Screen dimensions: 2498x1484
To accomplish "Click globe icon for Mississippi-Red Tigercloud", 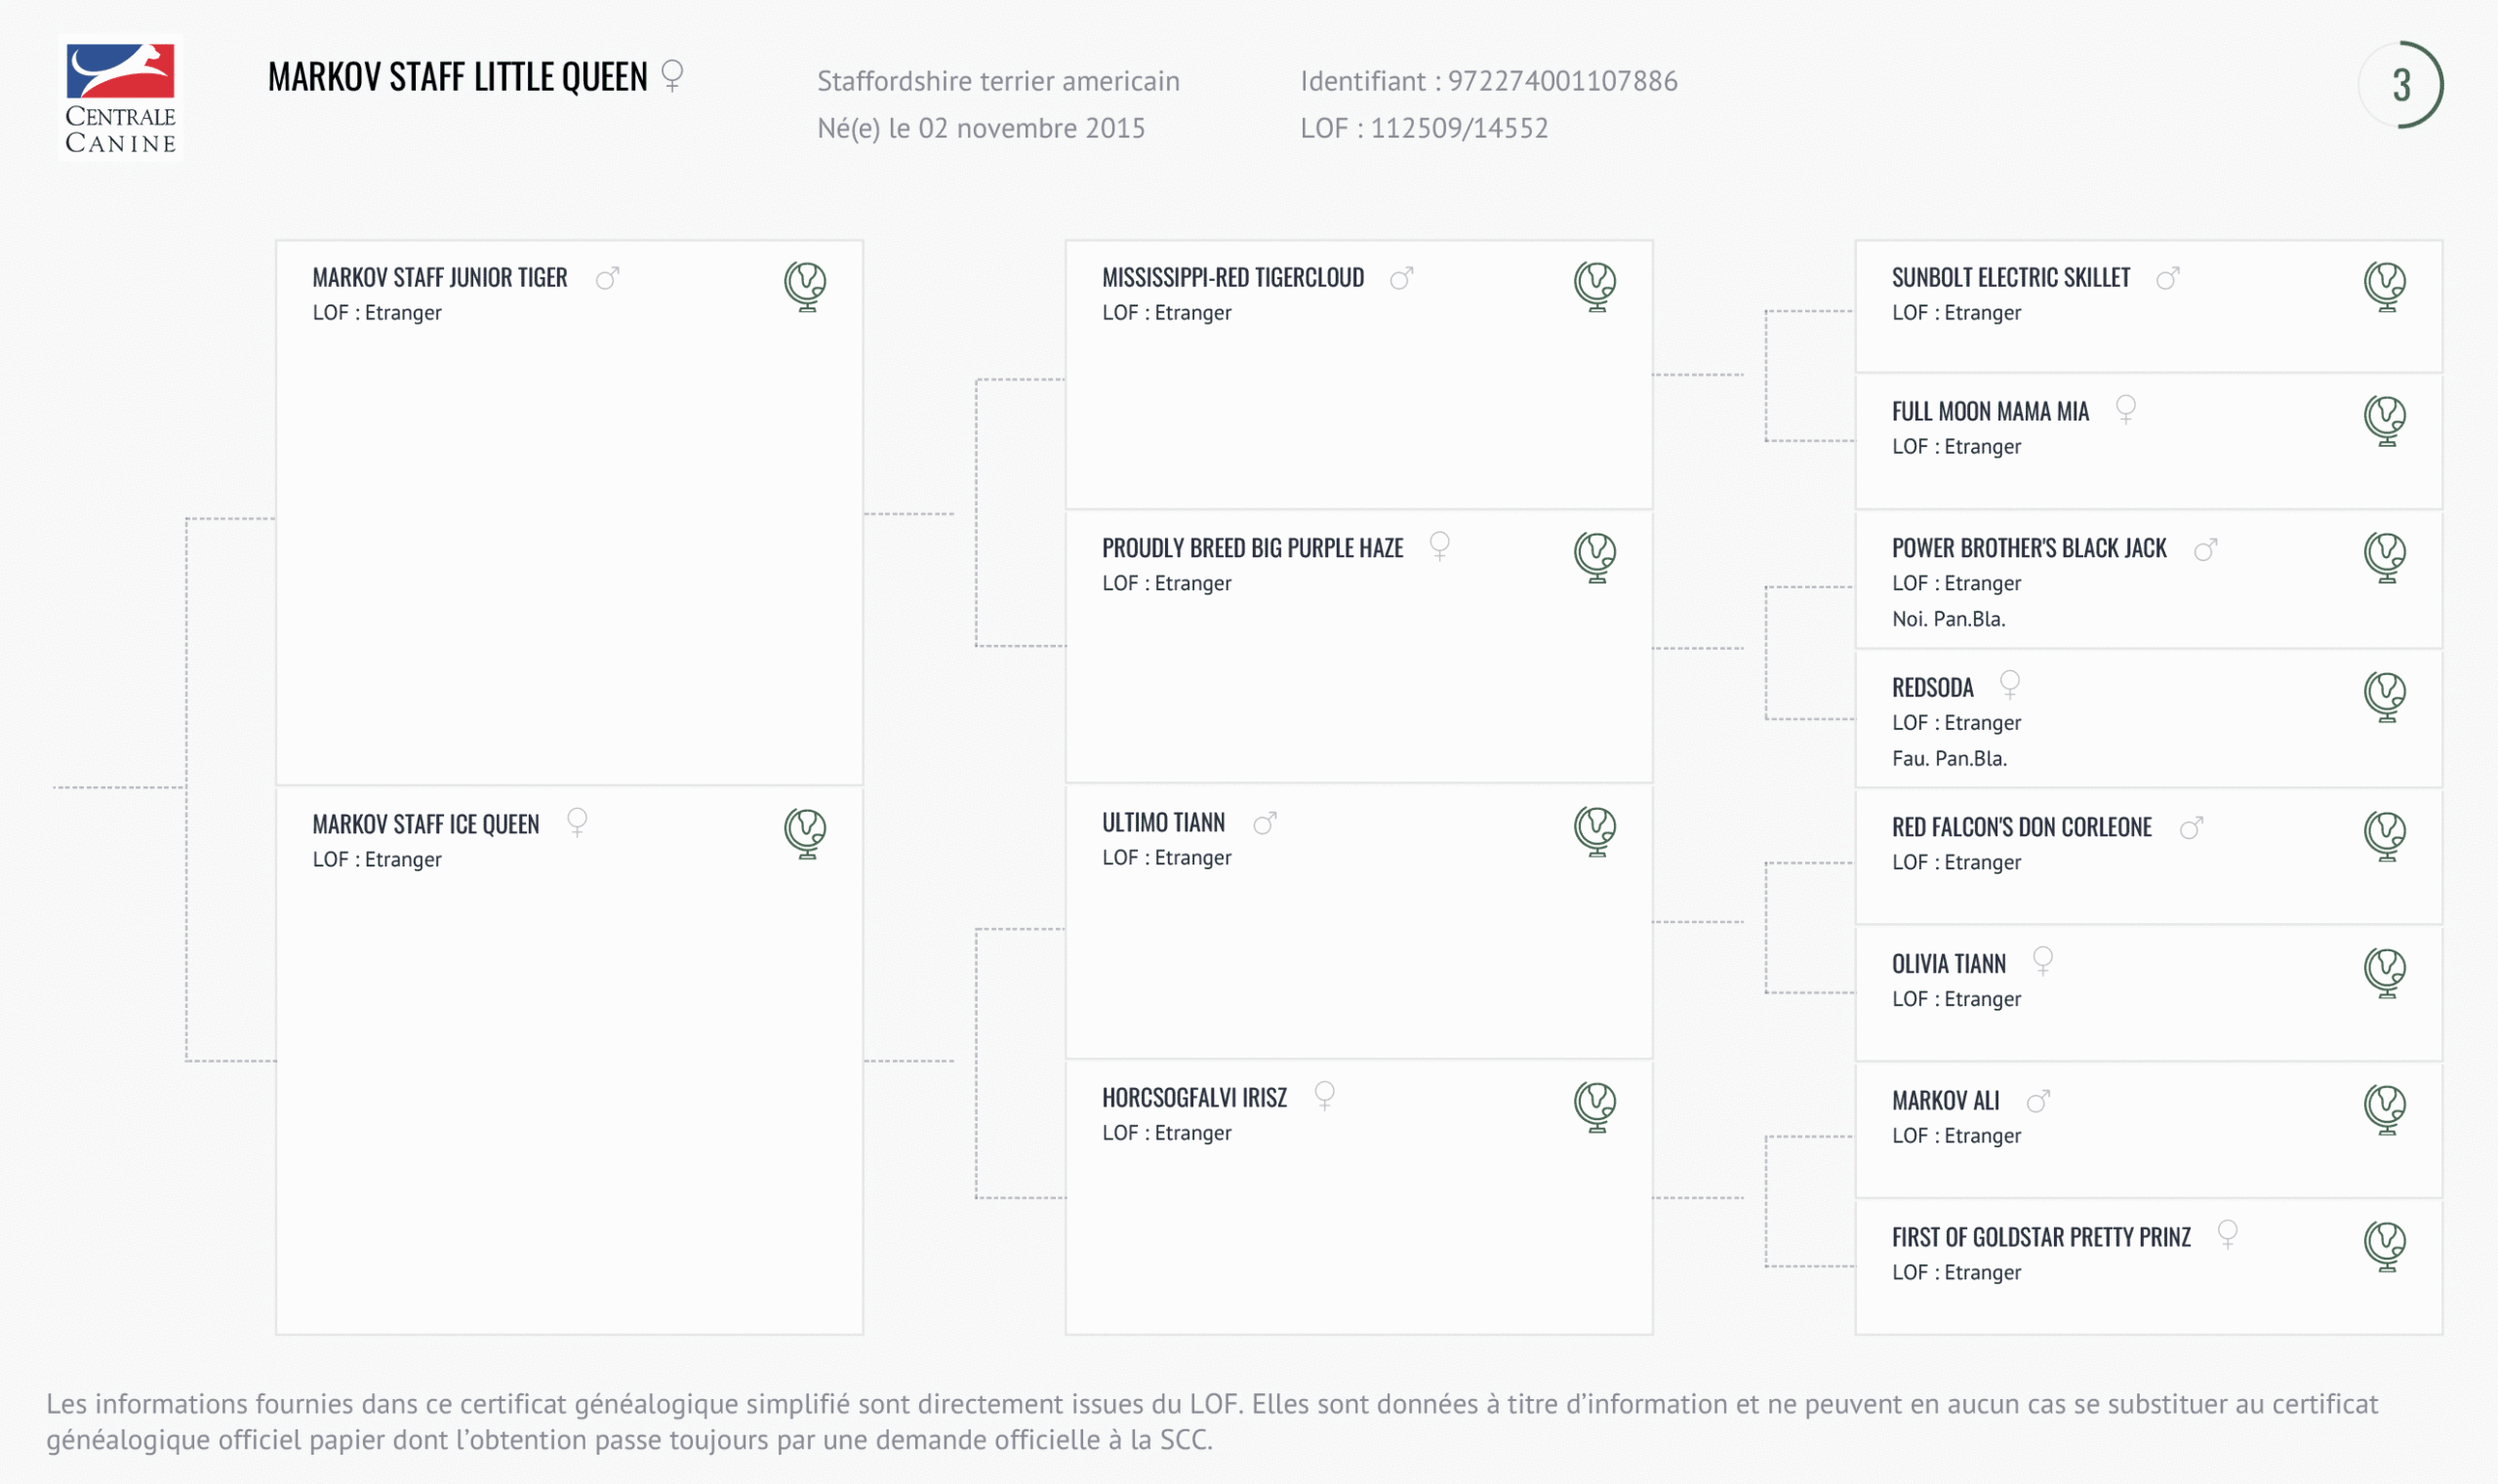I will tap(1595, 286).
